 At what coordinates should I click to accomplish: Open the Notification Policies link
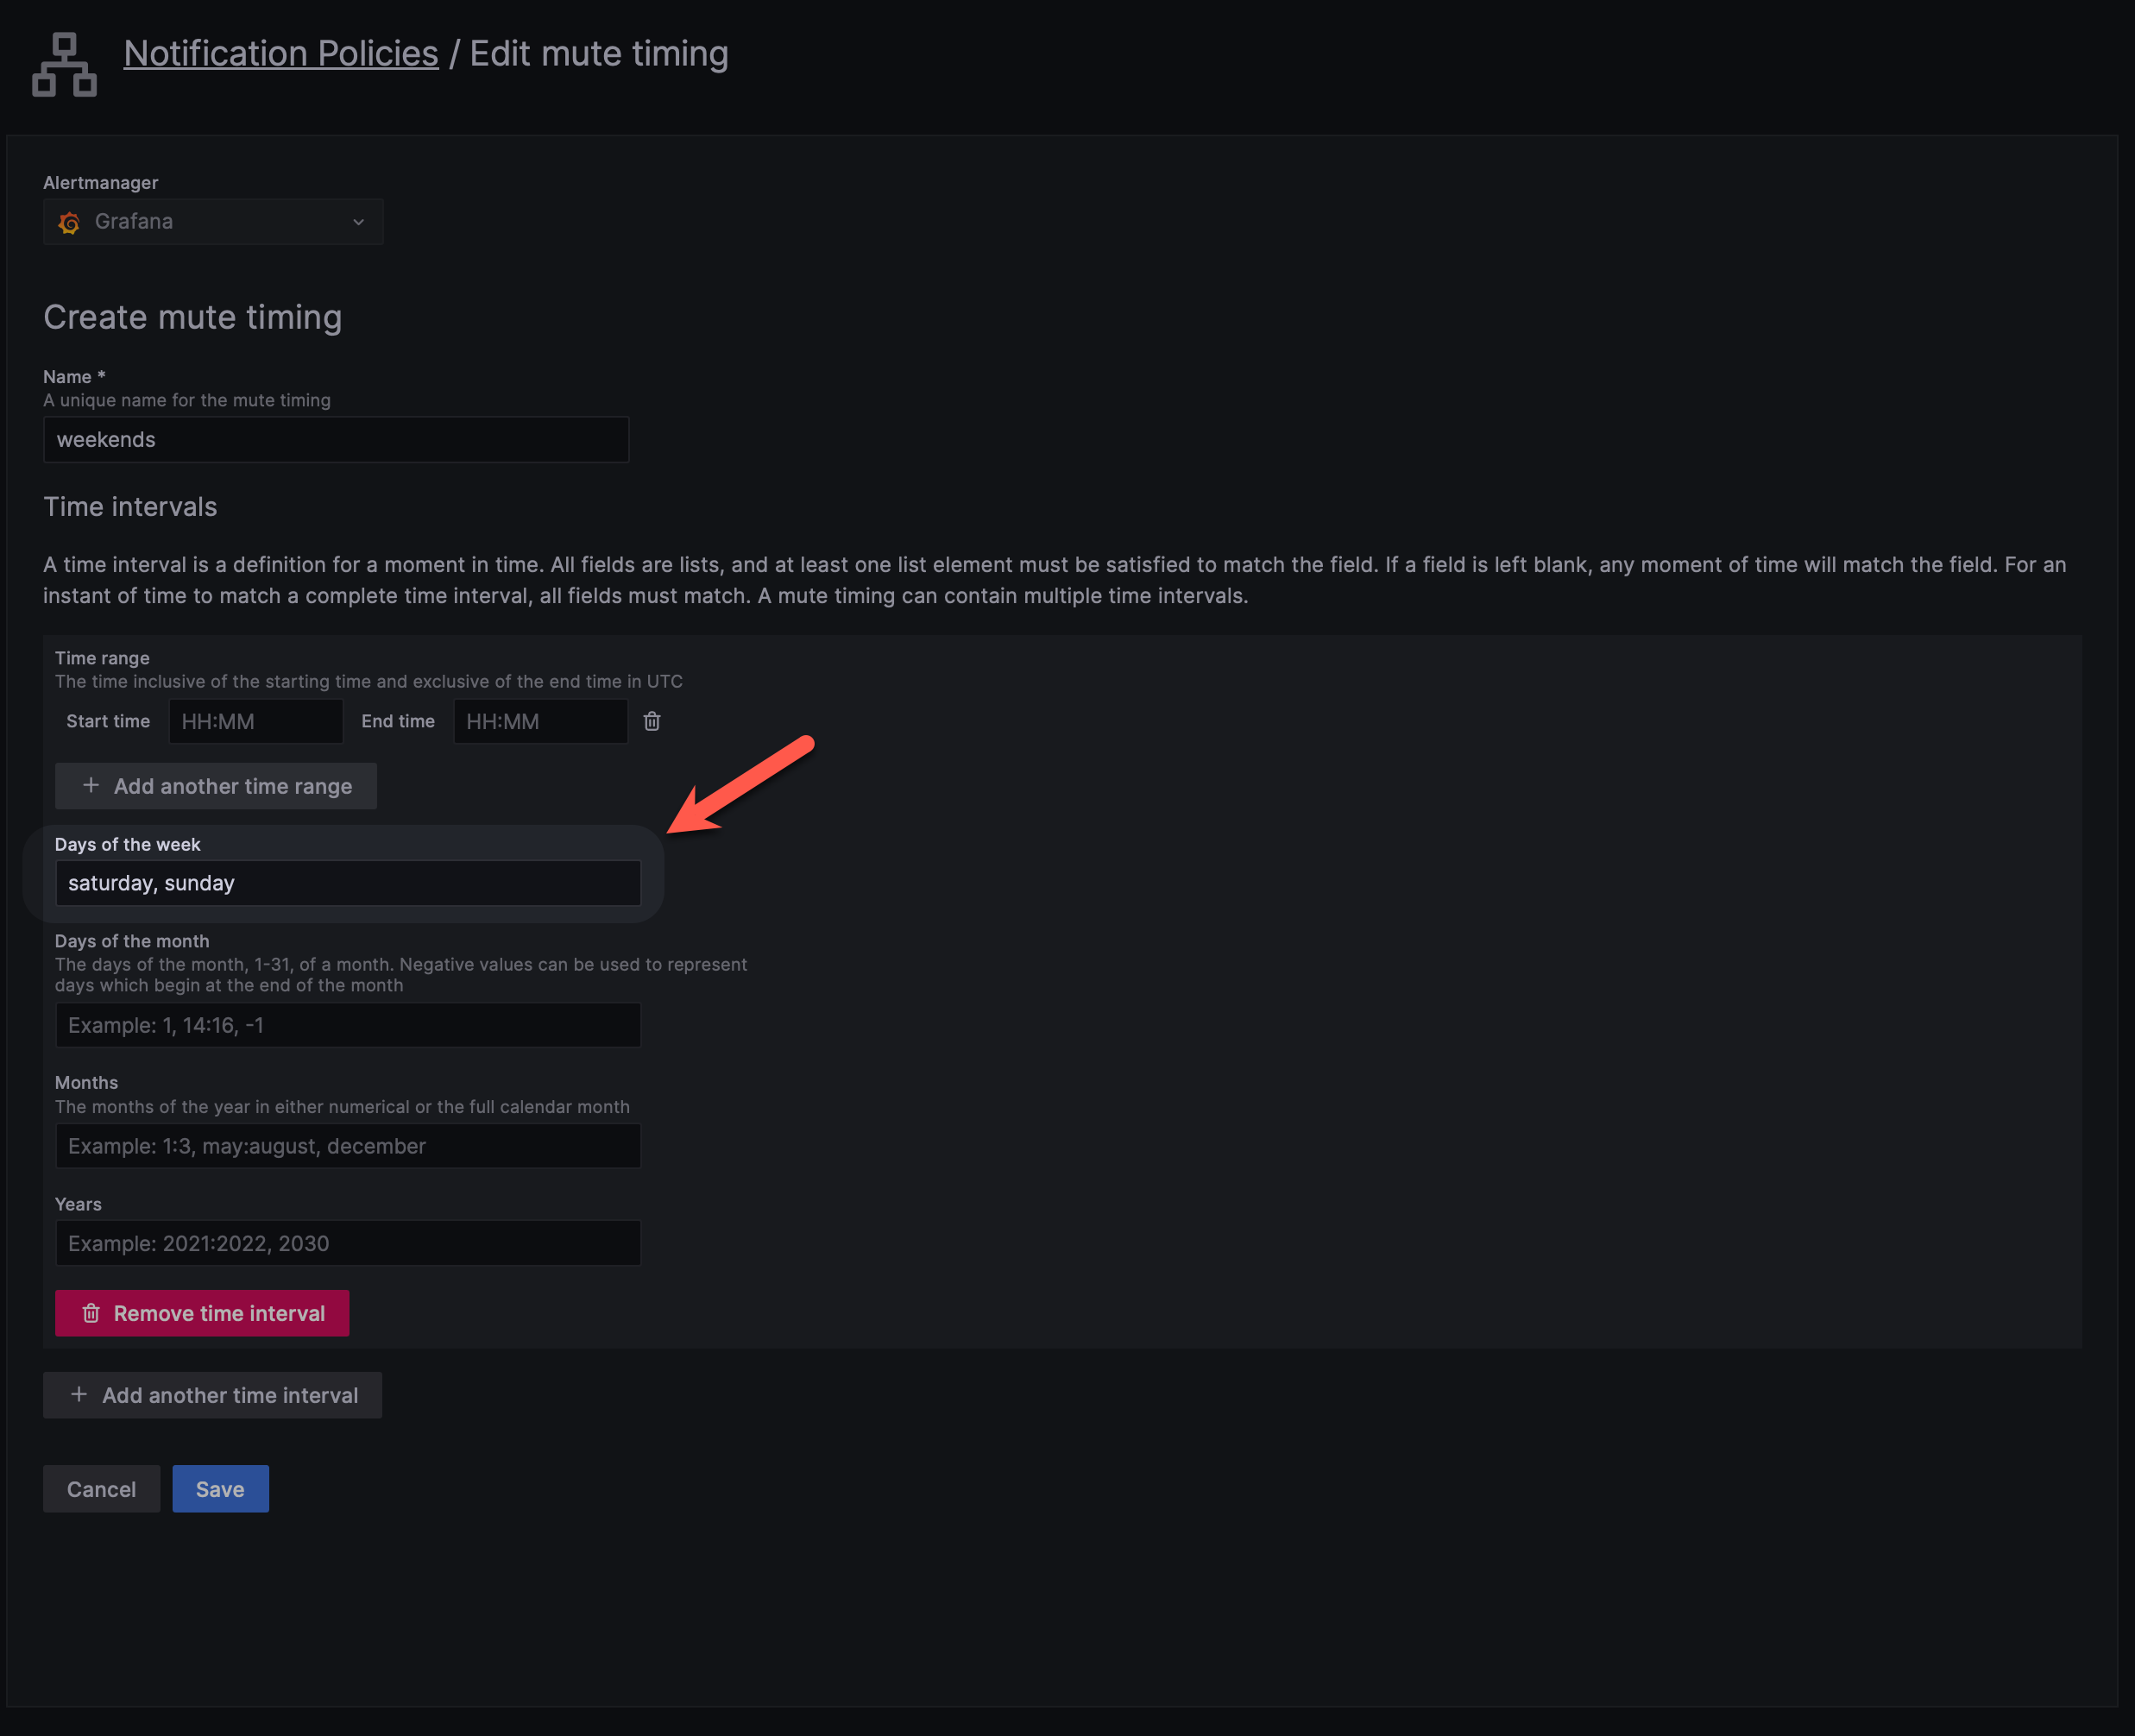pyautogui.click(x=280, y=53)
